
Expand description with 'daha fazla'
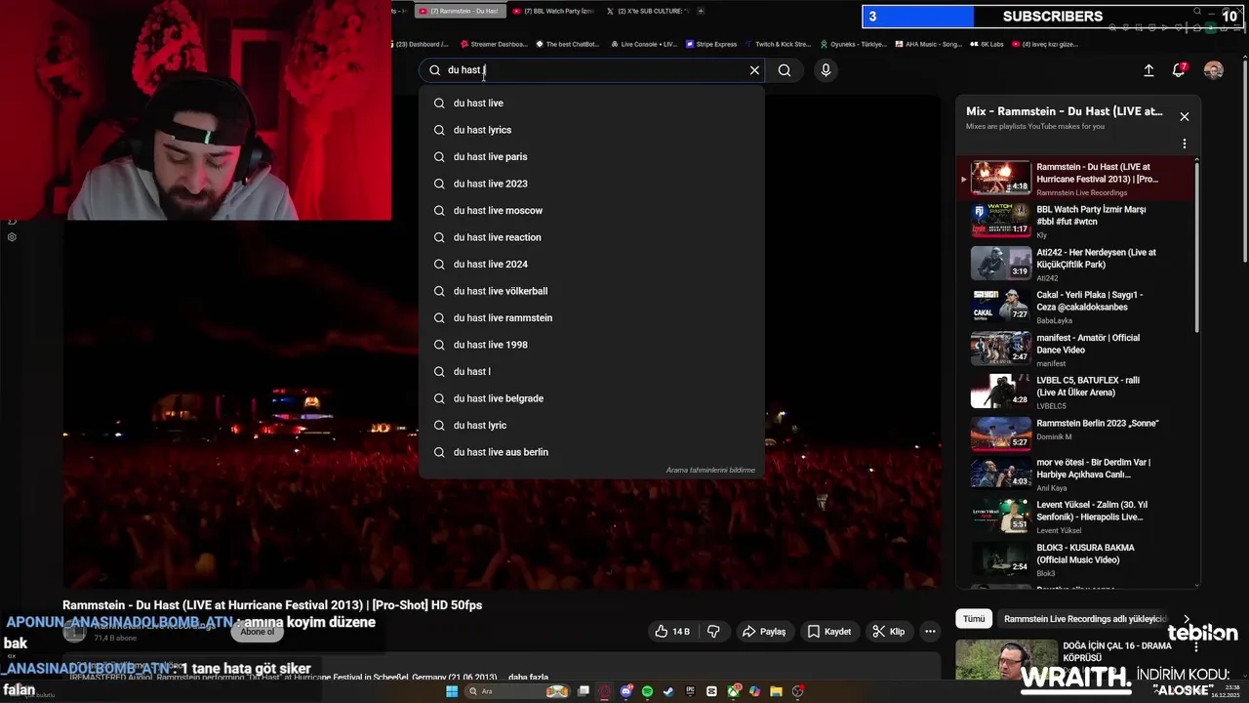coord(528,678)
